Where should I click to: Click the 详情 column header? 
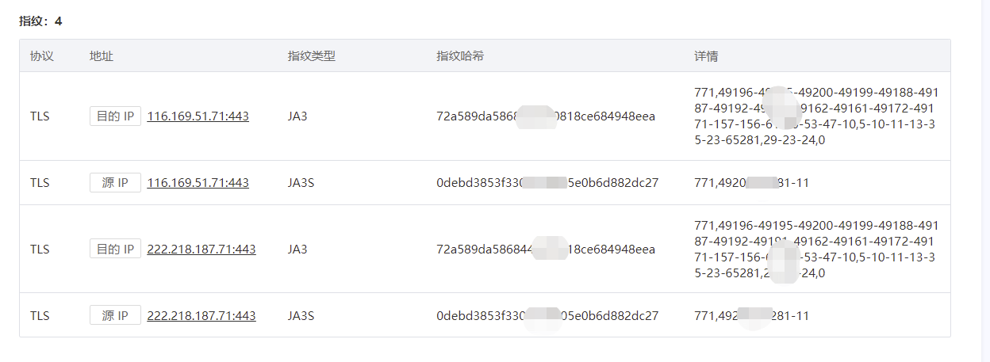(x=706, y=57)
